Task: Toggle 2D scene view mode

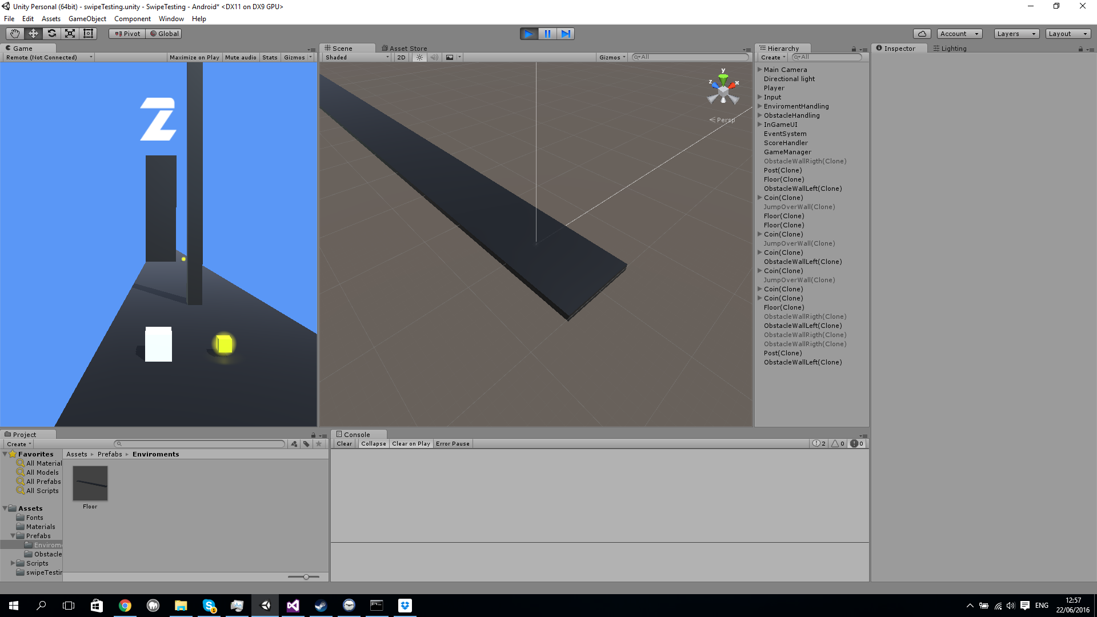Action: pyautogui.click(x=401, y=57)
